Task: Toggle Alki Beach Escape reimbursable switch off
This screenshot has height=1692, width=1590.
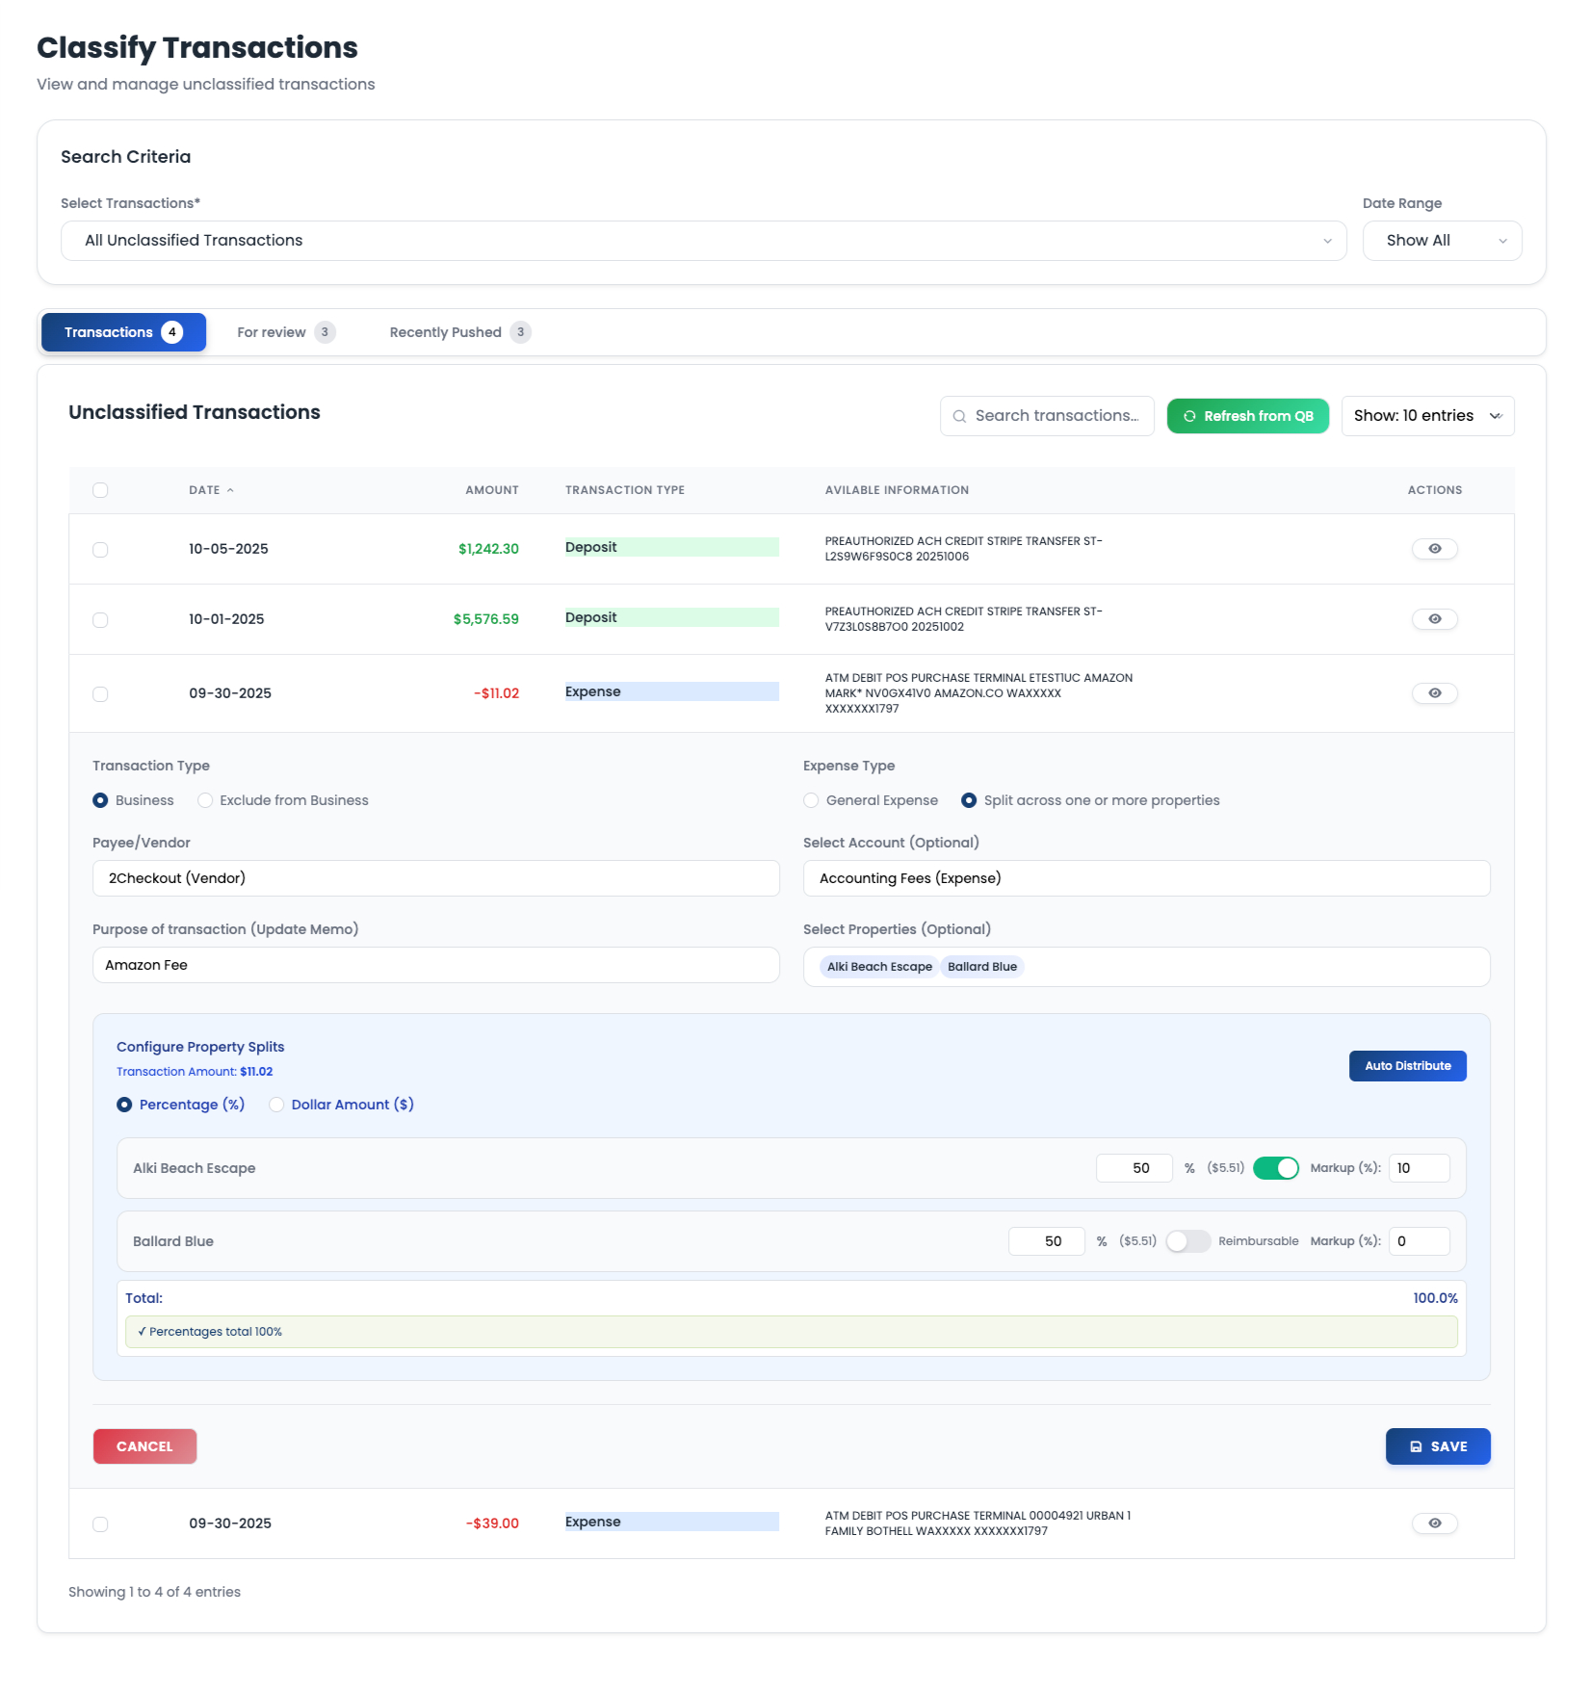Action: [1275, 1168]
